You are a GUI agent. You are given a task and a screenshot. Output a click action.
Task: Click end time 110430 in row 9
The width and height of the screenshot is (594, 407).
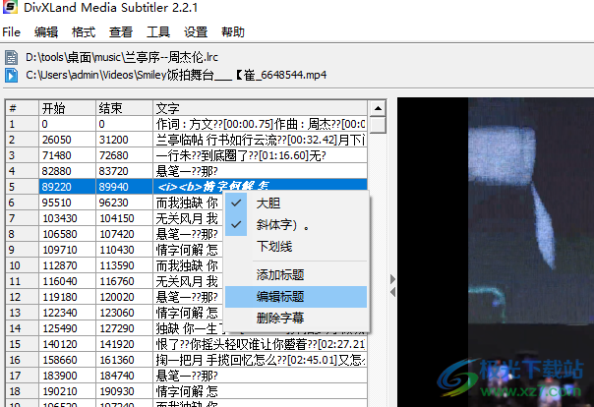click(x=124, y=250)
